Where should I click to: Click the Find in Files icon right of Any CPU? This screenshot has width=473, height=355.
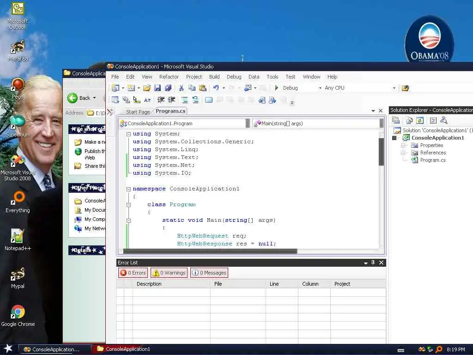(x=405, y=88)
